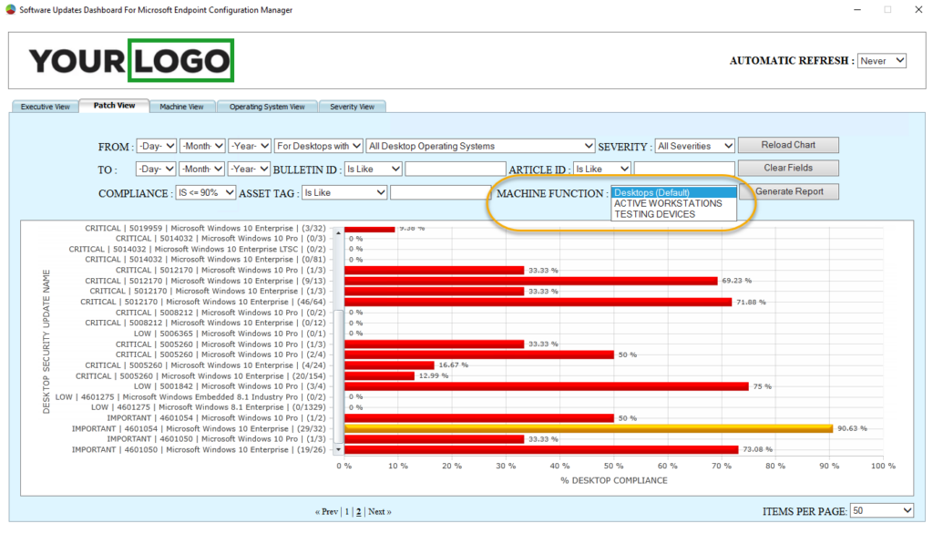
Task: Go to Next page of chart results
Action: click(x=378, y=511)
